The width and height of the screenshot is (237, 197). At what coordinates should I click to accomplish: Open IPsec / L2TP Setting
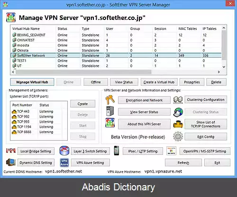(143, 151)
